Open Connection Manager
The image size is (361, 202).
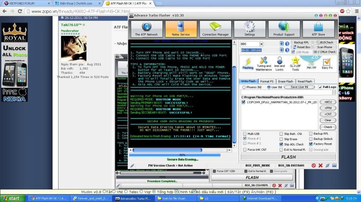[x=215, y=29]
